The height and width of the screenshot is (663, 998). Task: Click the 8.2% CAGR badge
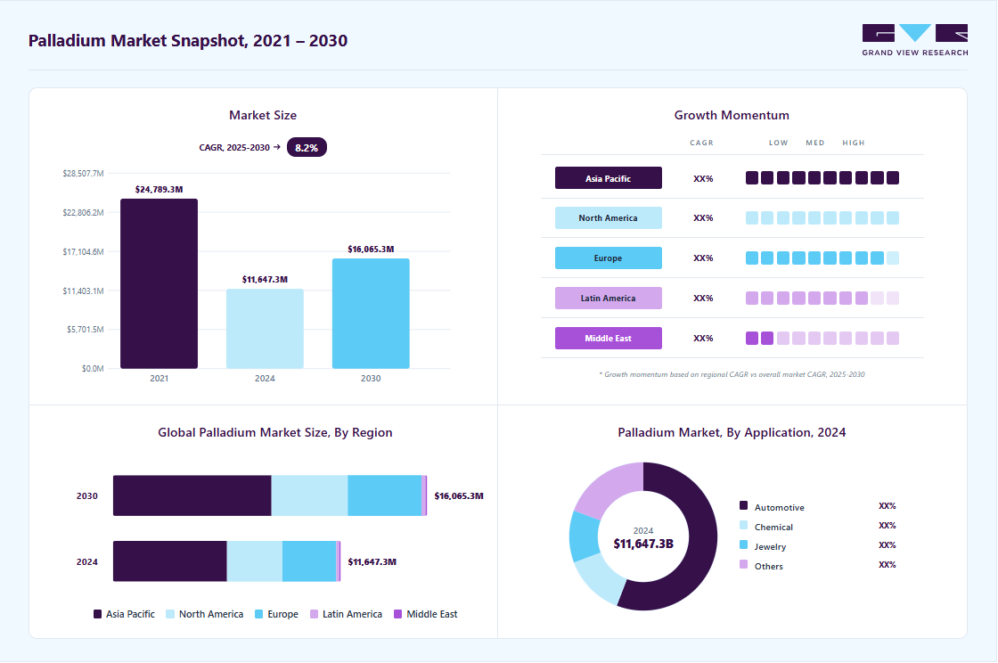pos(307,148)
